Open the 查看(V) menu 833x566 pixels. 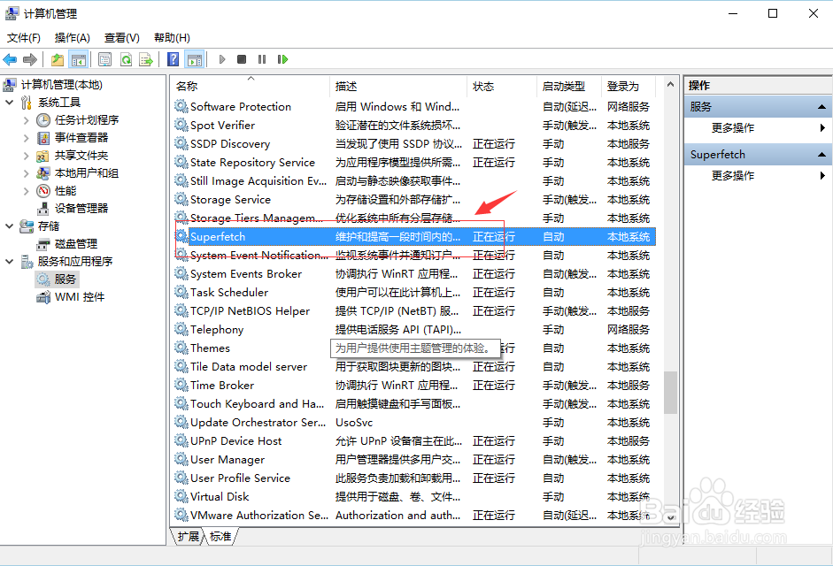[x=121, y=37]
